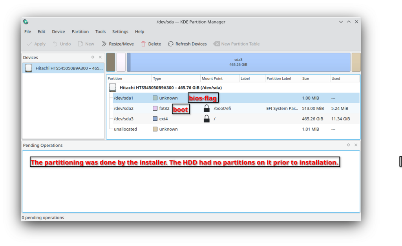
Task: Click the unallocated unknown type color square
Action: point(155,129)
